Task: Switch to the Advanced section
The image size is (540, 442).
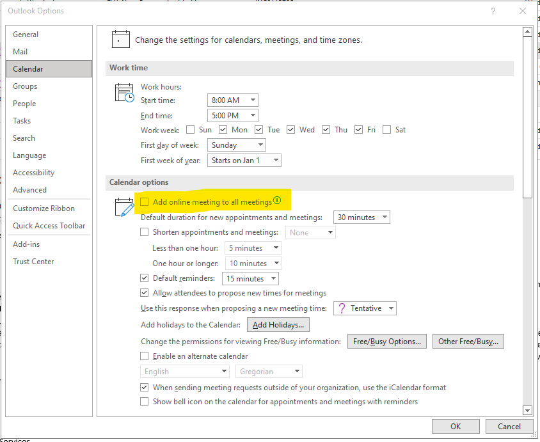Action: (29, 189)
